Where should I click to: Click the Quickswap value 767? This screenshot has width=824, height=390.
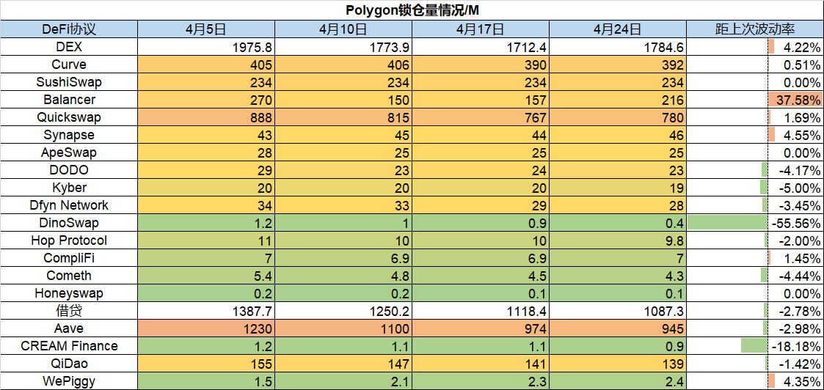click(481, 117)
